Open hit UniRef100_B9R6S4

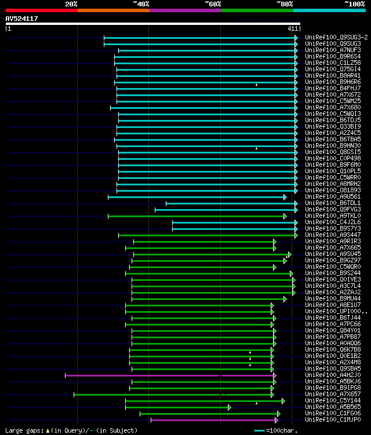tap(333, 56)
